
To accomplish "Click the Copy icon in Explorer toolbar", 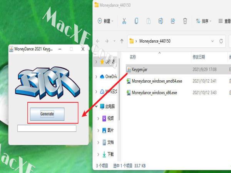I will [x=136, y=21].
